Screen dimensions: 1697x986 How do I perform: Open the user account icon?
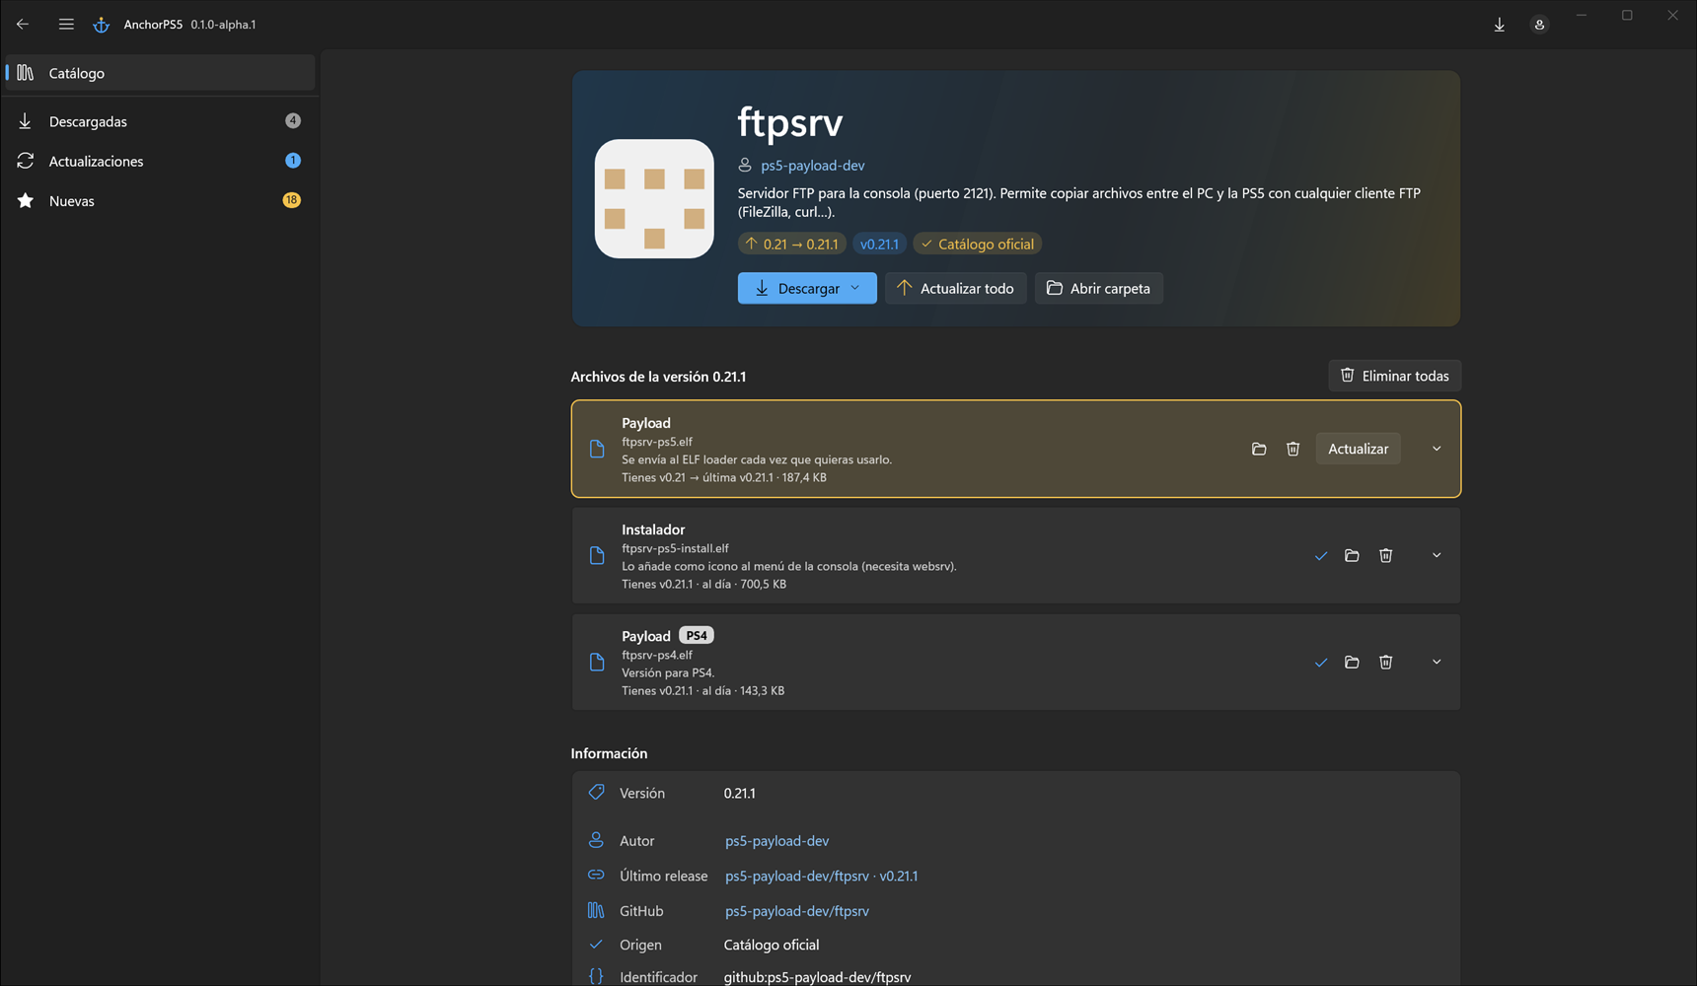pyautogui.click(x=1539, y=25)
